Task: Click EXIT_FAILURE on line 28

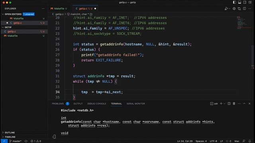Action: click(x=108, y=60)
